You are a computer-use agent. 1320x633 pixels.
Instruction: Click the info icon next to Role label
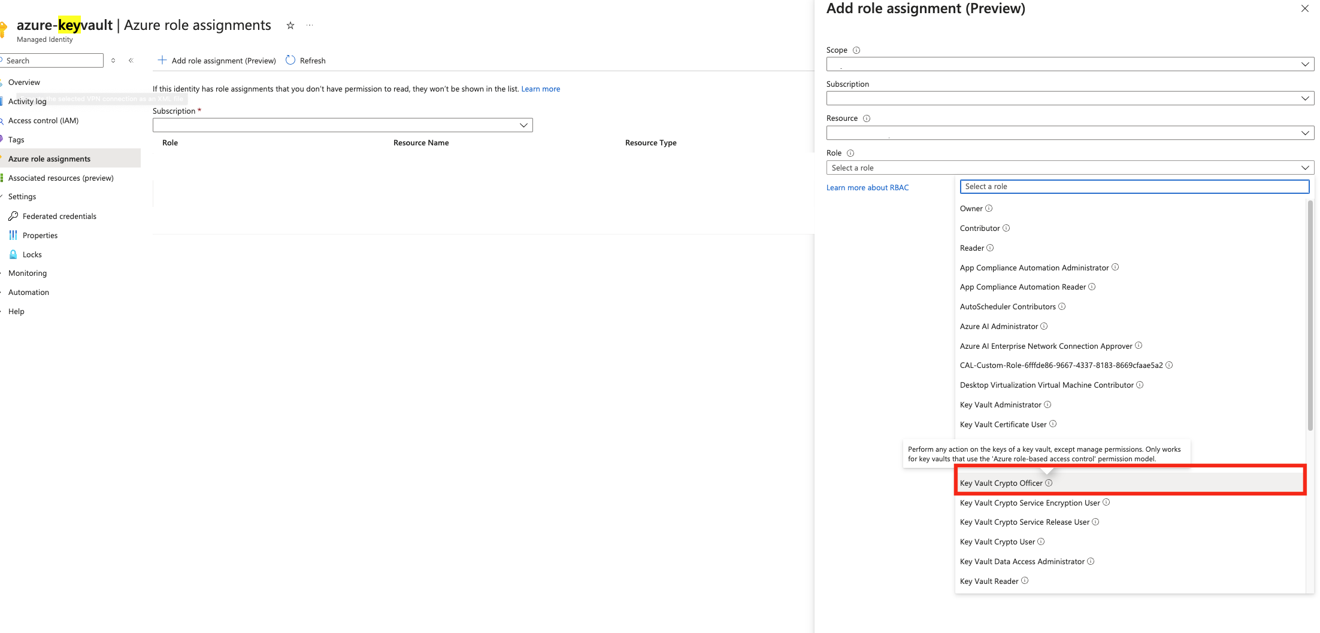pos(850,153)
